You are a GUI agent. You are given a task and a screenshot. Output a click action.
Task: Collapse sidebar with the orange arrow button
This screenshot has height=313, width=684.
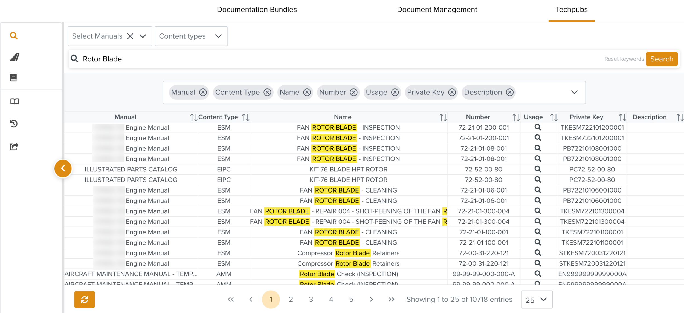(63, 168)
